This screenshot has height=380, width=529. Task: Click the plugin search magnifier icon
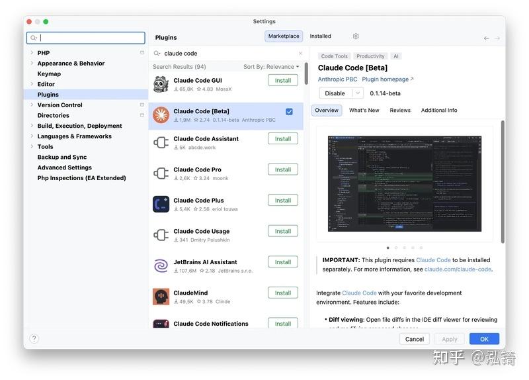point(157,54)
